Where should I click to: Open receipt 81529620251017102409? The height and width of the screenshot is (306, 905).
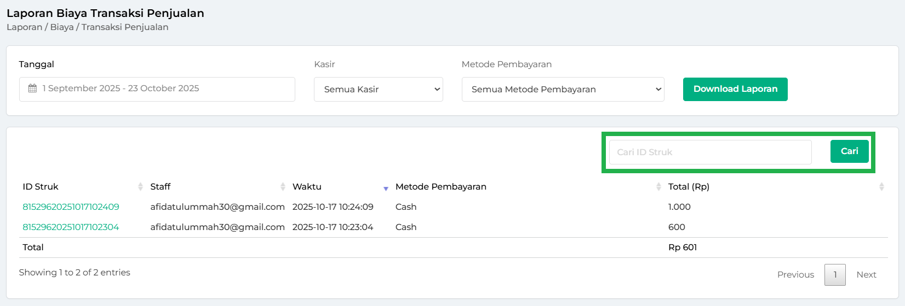[x=71, y=207]
